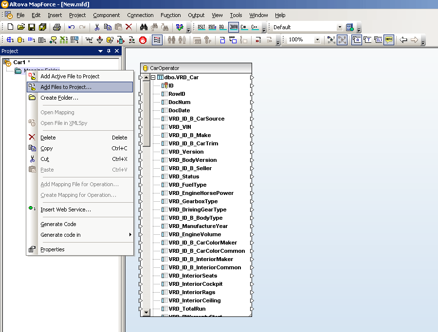Screen dimensions: 438x332
Task: Click the Insert SQL-WHERE condition icon
Action: click(x=110, y=40)
